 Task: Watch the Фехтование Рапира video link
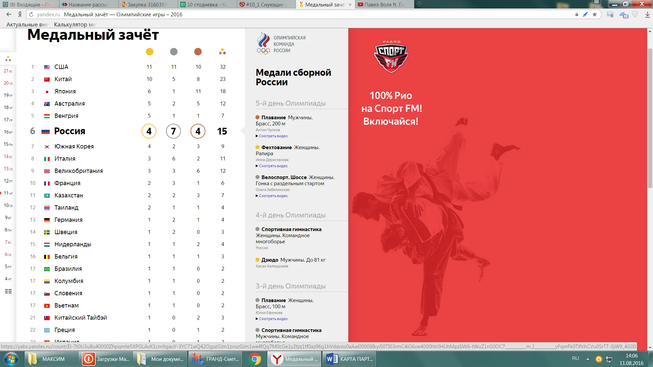[273, 166]
